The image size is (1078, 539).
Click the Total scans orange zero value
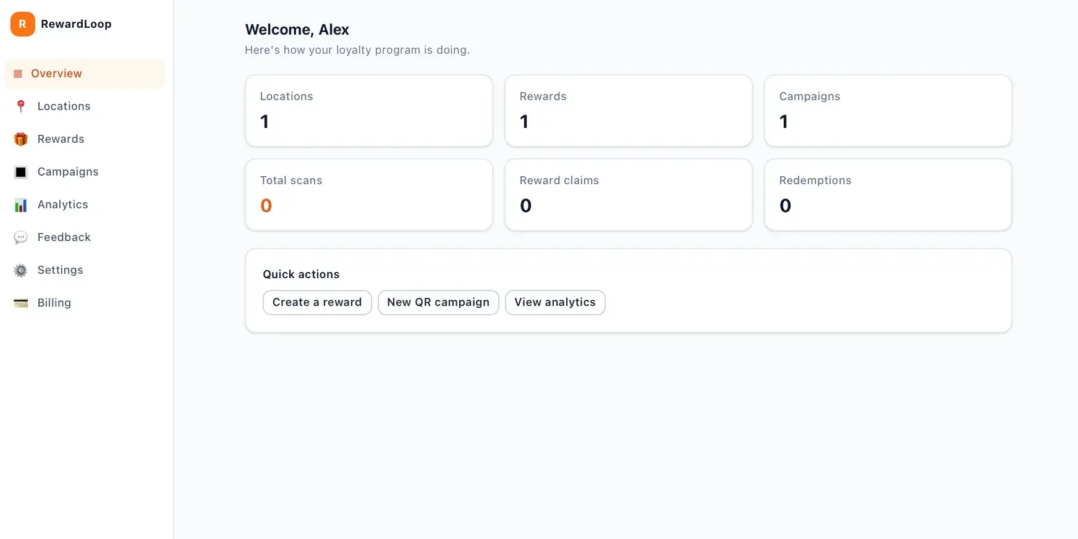(266, 205)
